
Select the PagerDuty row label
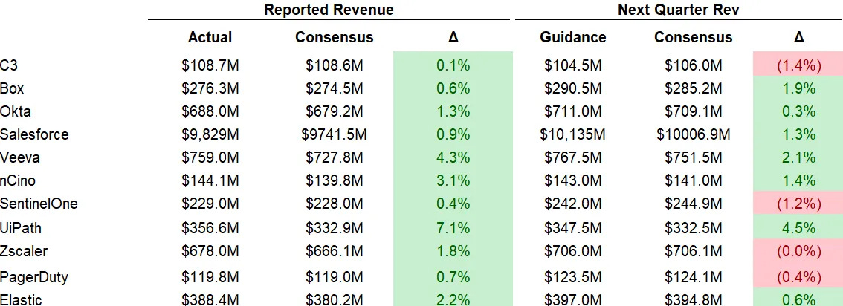(x=34, y=277)
